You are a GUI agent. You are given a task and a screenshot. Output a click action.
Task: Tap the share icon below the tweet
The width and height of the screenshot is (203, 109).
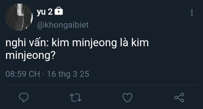pyautogui.click(x=179, y=97)
